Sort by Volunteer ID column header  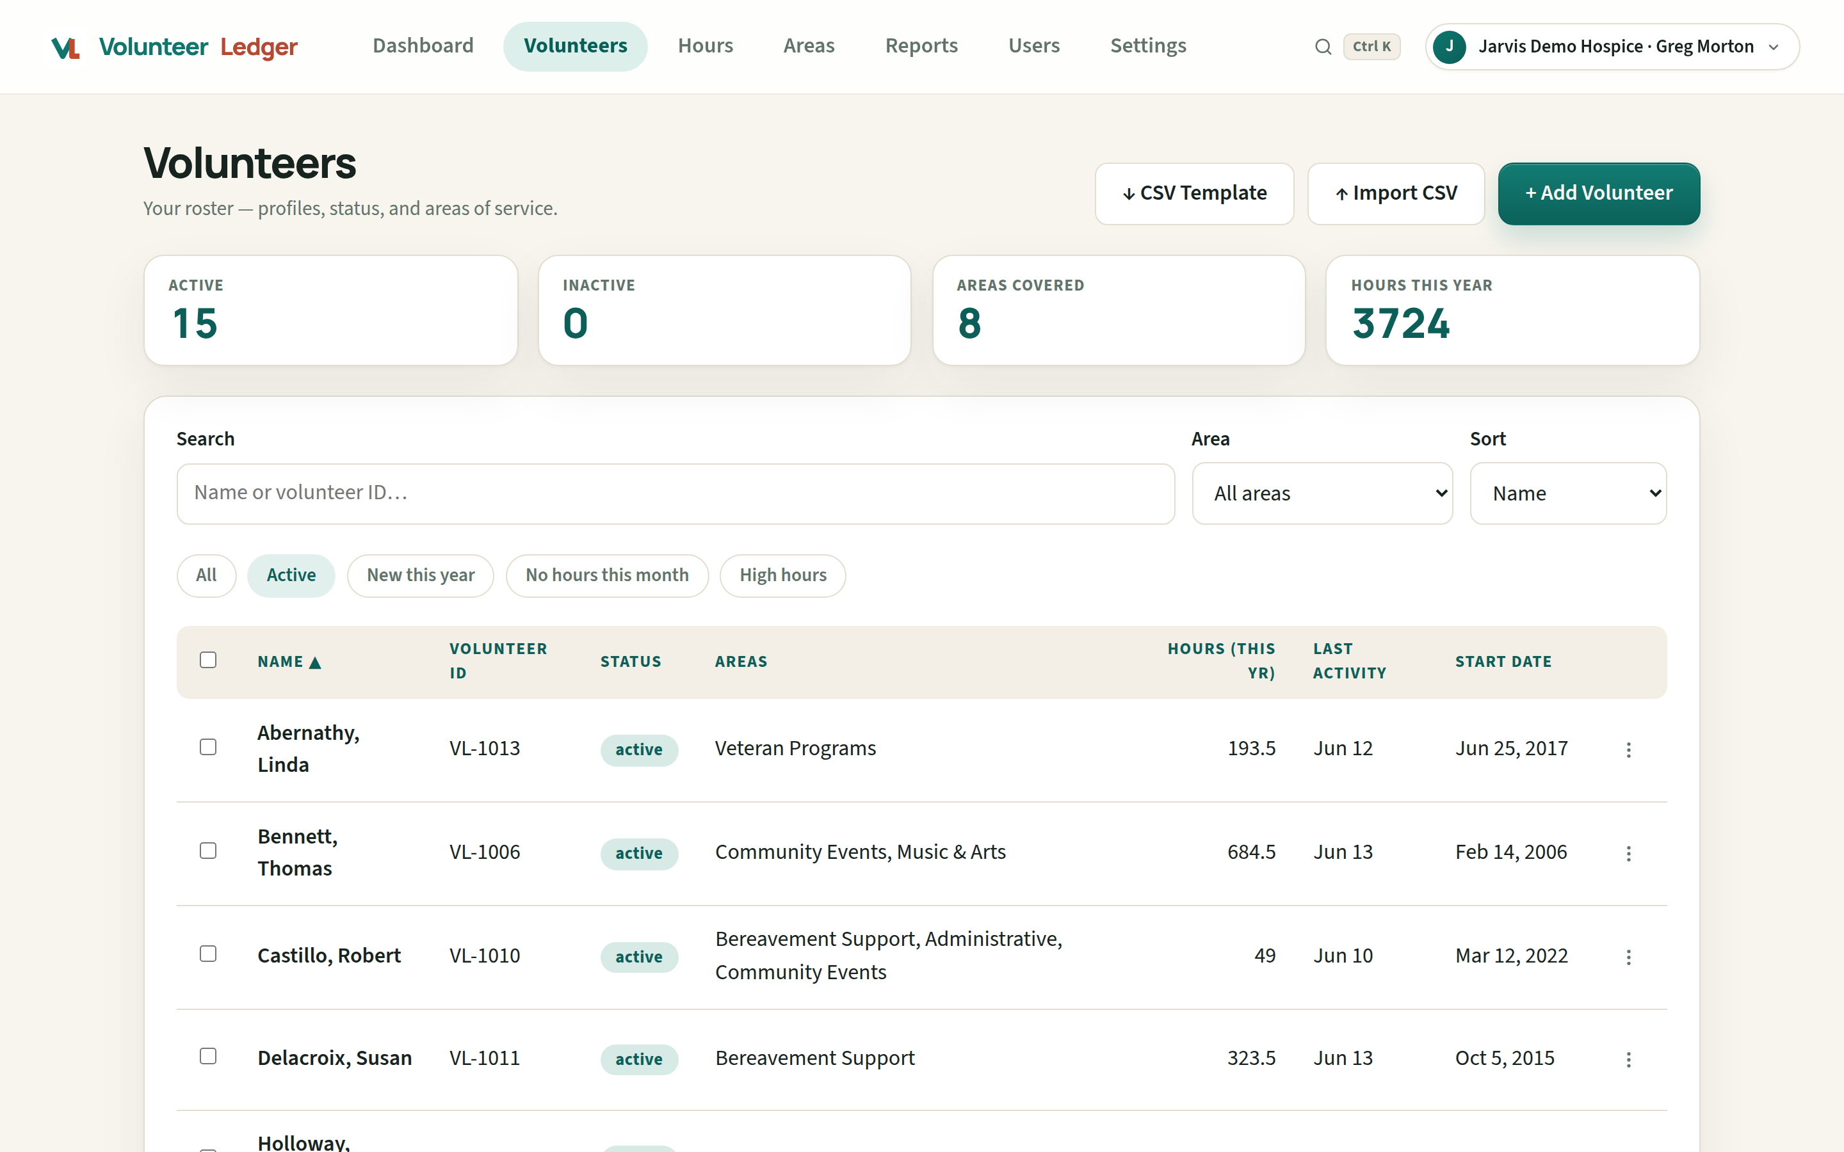pos(498,660)
